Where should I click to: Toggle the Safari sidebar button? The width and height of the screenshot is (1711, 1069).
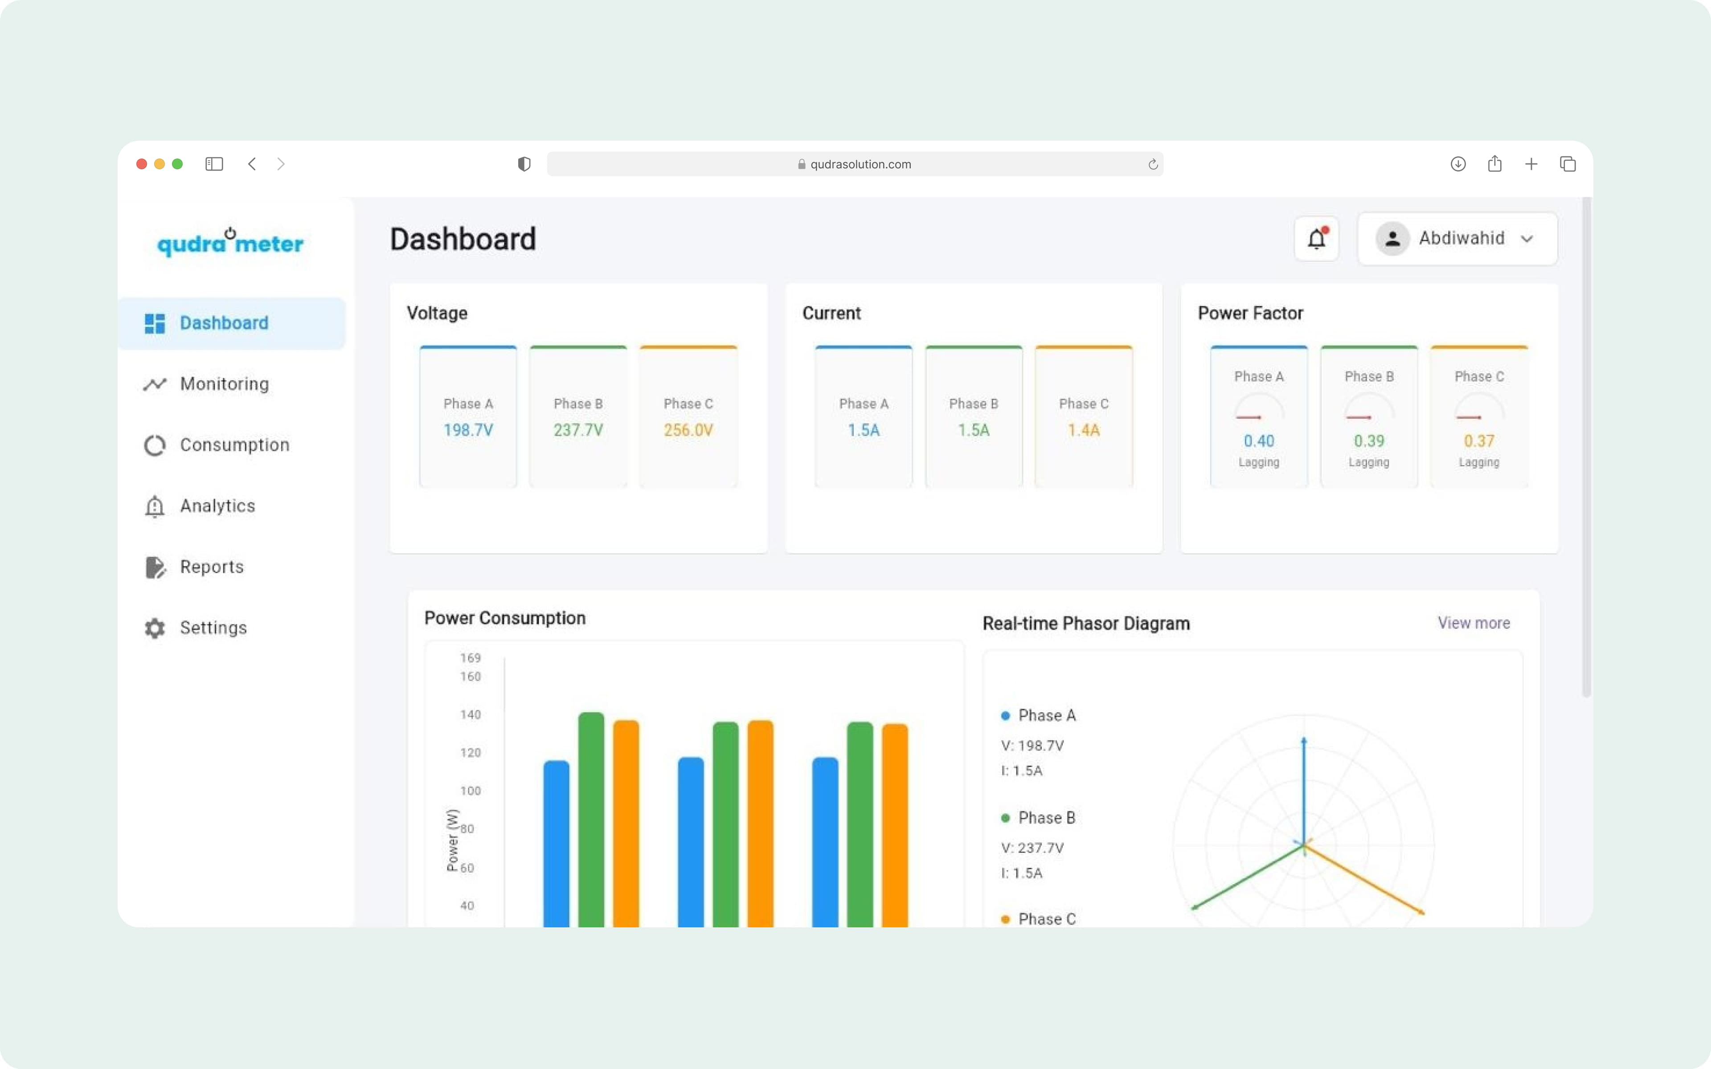coord(214,164)
